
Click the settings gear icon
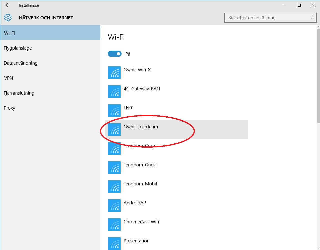[x=8, y=18]
